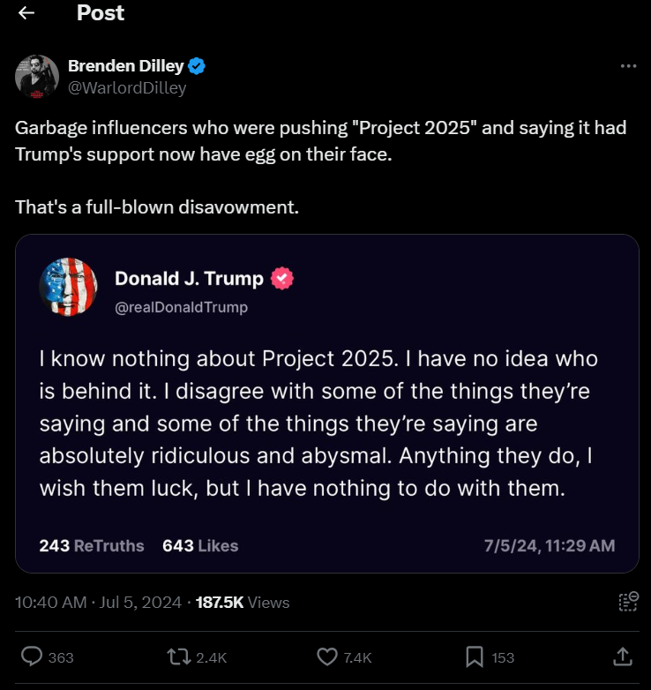The image size is (651, 690).
Task: Open the @WarlordDilley handle link
Action: [x=127, y=88]
